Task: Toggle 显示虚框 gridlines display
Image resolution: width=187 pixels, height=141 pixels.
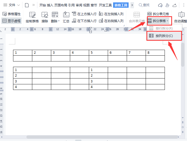Action: pos(11,21)
